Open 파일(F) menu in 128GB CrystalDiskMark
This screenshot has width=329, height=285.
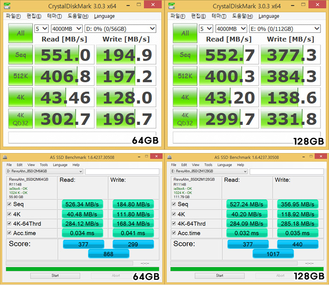pyautogui.click(x=178, y=16)
